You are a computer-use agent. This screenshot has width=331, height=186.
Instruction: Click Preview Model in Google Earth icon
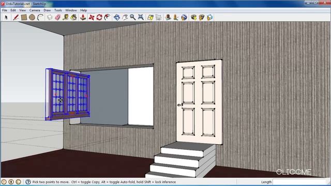click(184, 17)
